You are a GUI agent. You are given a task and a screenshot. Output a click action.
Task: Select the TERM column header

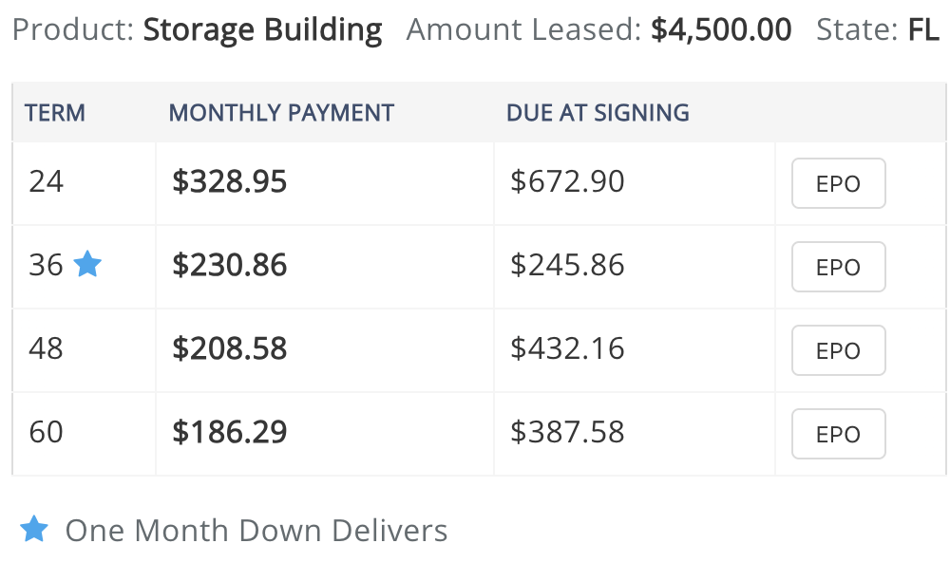pyautogui.click(x=54, y=113)
